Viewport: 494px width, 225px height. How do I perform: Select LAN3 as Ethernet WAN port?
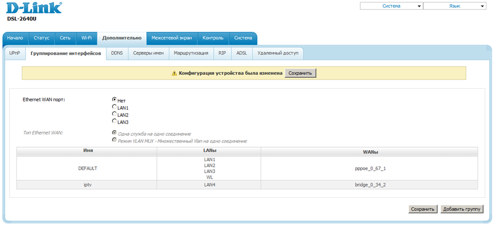114,121
